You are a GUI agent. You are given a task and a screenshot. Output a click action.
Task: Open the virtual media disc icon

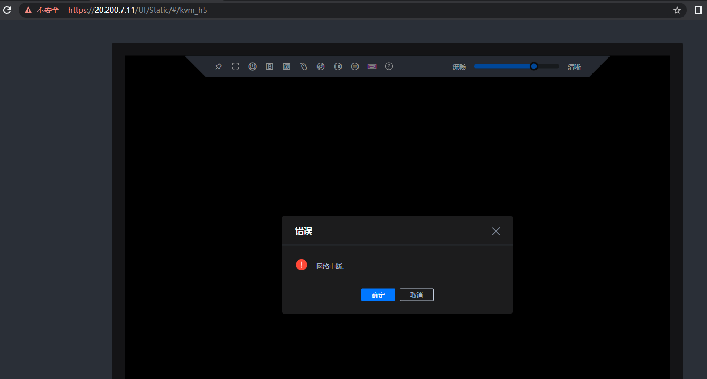pos(321,67)
